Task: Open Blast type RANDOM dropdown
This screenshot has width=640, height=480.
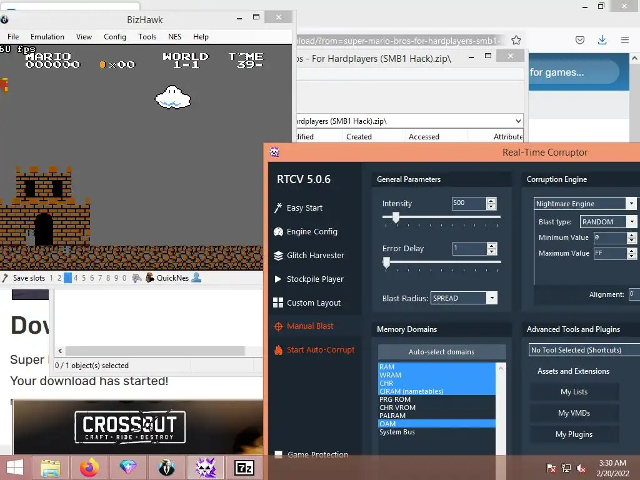Action: point(632,222)
